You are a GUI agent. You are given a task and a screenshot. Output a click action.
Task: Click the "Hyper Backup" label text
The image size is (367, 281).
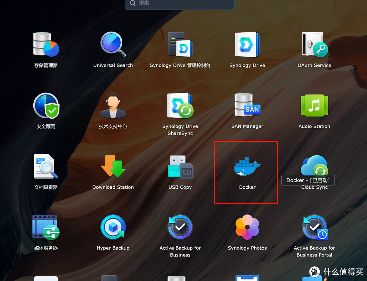click(113, 248)
